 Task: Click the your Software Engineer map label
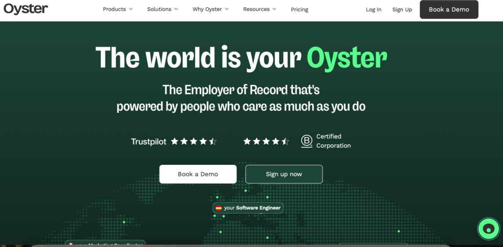pos(248,208)
